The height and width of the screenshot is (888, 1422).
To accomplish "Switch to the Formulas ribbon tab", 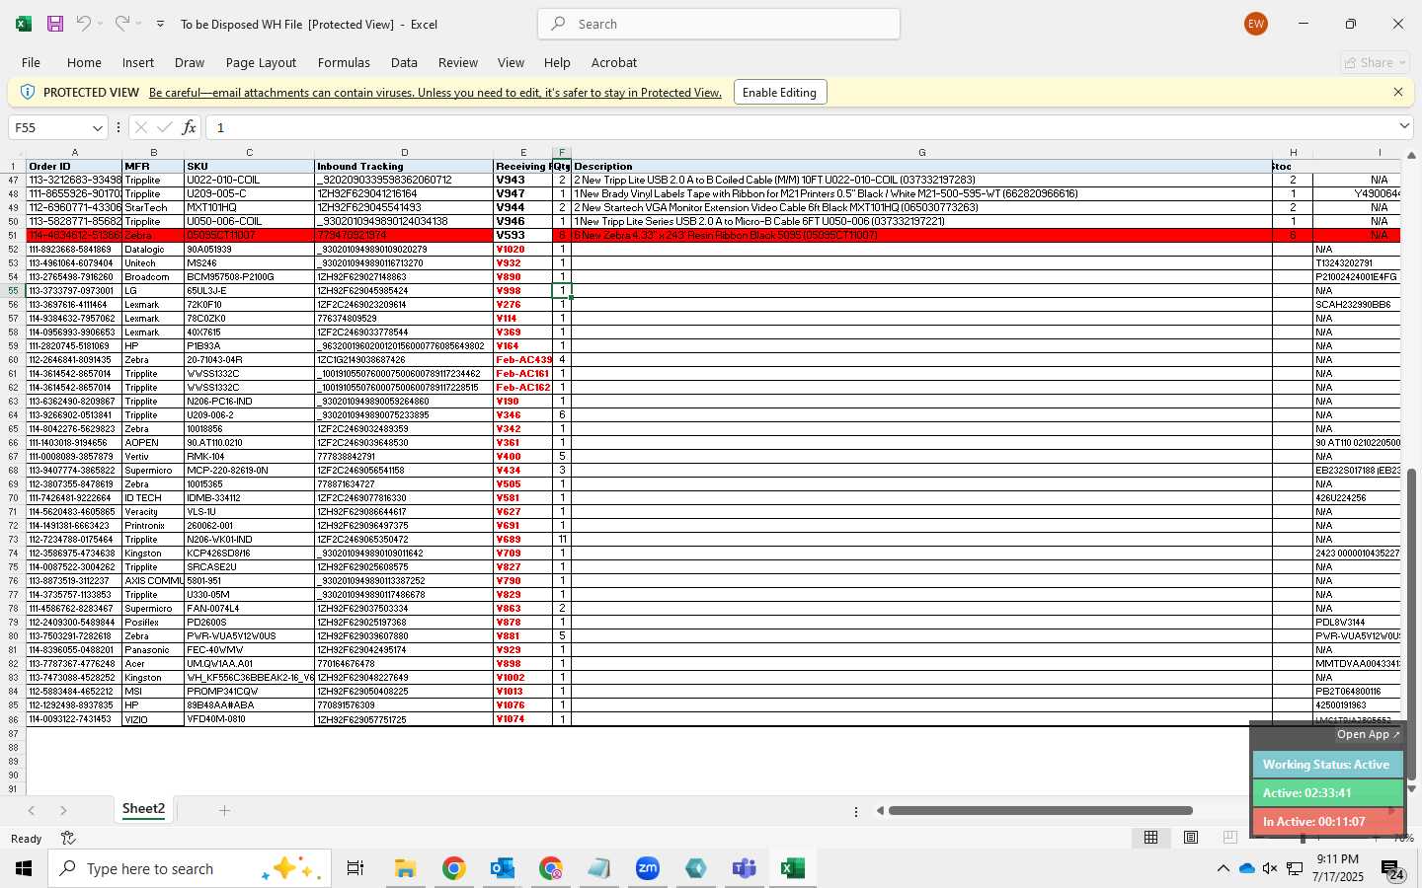I will click(344, 62).
